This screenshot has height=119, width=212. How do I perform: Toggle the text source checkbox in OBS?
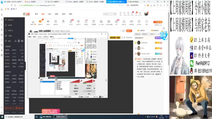pos(56,82)
